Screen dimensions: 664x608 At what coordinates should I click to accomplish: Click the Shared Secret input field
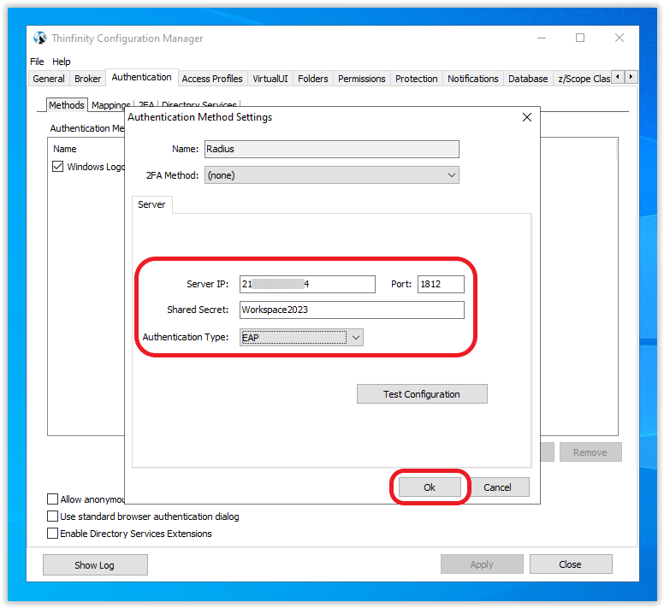pos(352,310)
